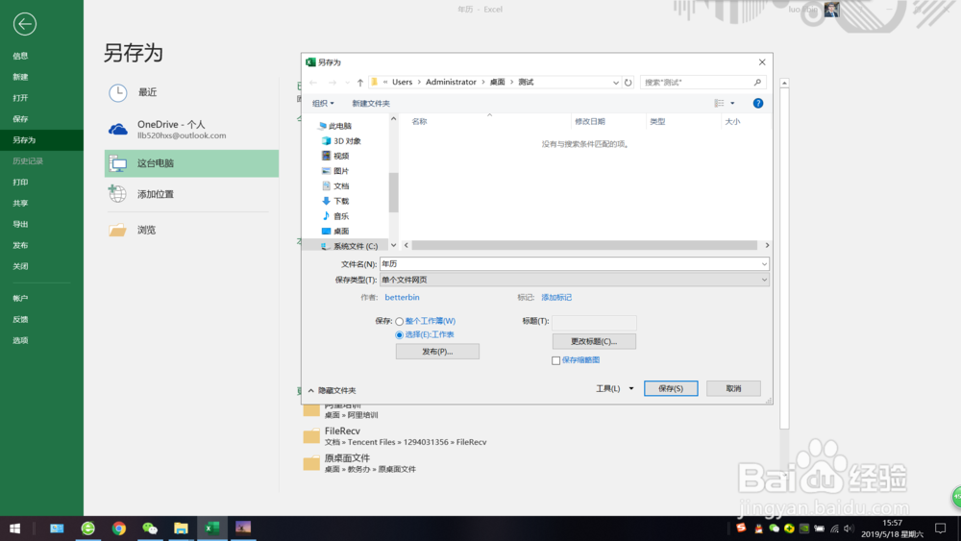Click the New Folder button

click(x=371, y=103)
